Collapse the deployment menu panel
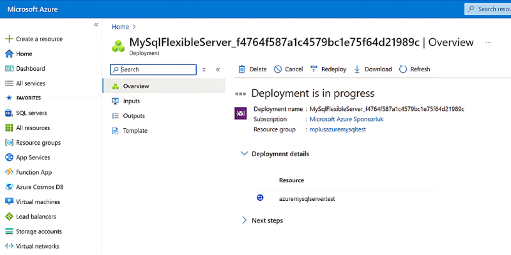The image size is (511, 255). (x=218, y=69)
